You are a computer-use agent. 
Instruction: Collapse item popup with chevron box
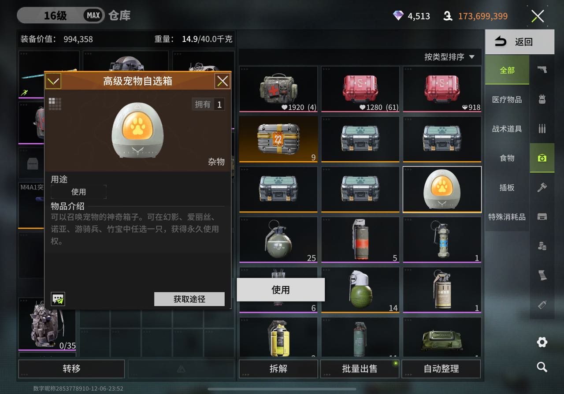point(53,81)
